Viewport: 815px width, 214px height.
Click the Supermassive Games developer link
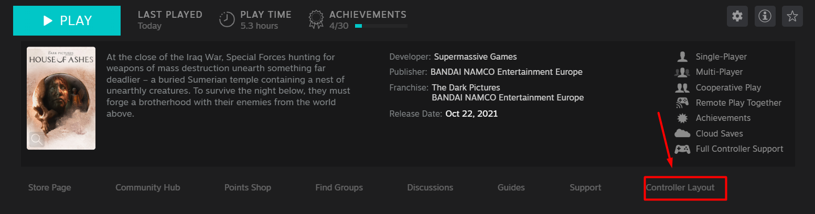point(475,57)
